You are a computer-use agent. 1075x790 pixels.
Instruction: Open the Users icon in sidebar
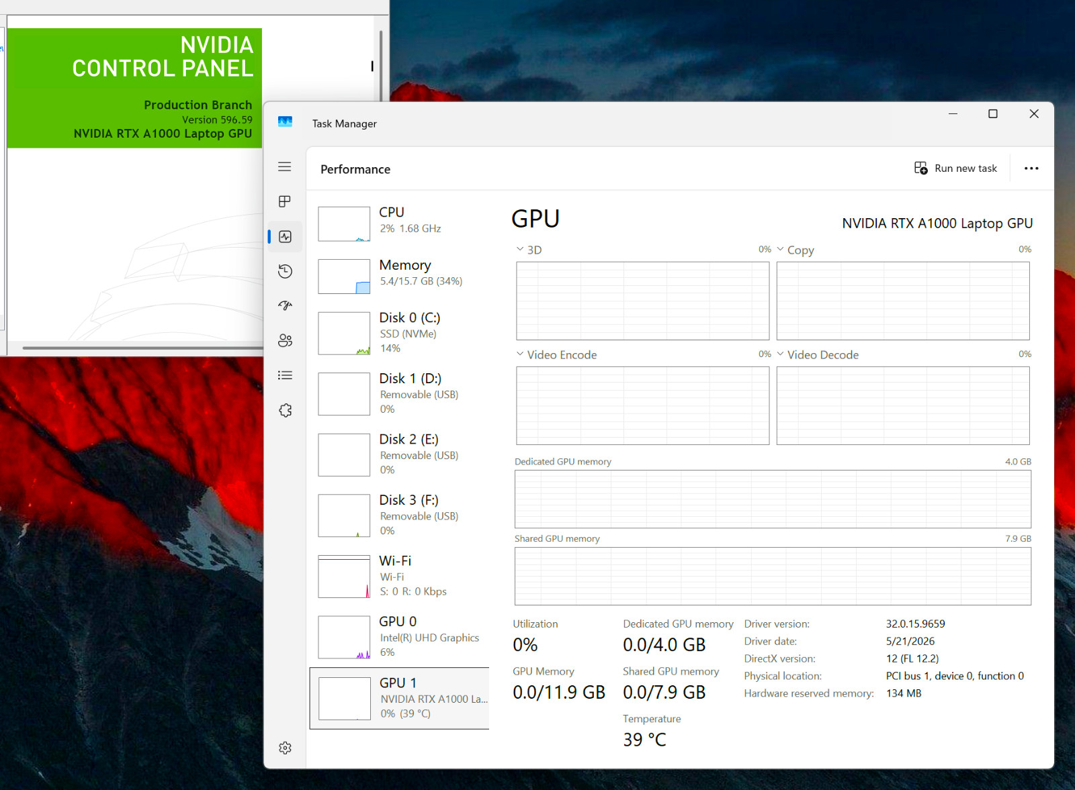point(285,340)
